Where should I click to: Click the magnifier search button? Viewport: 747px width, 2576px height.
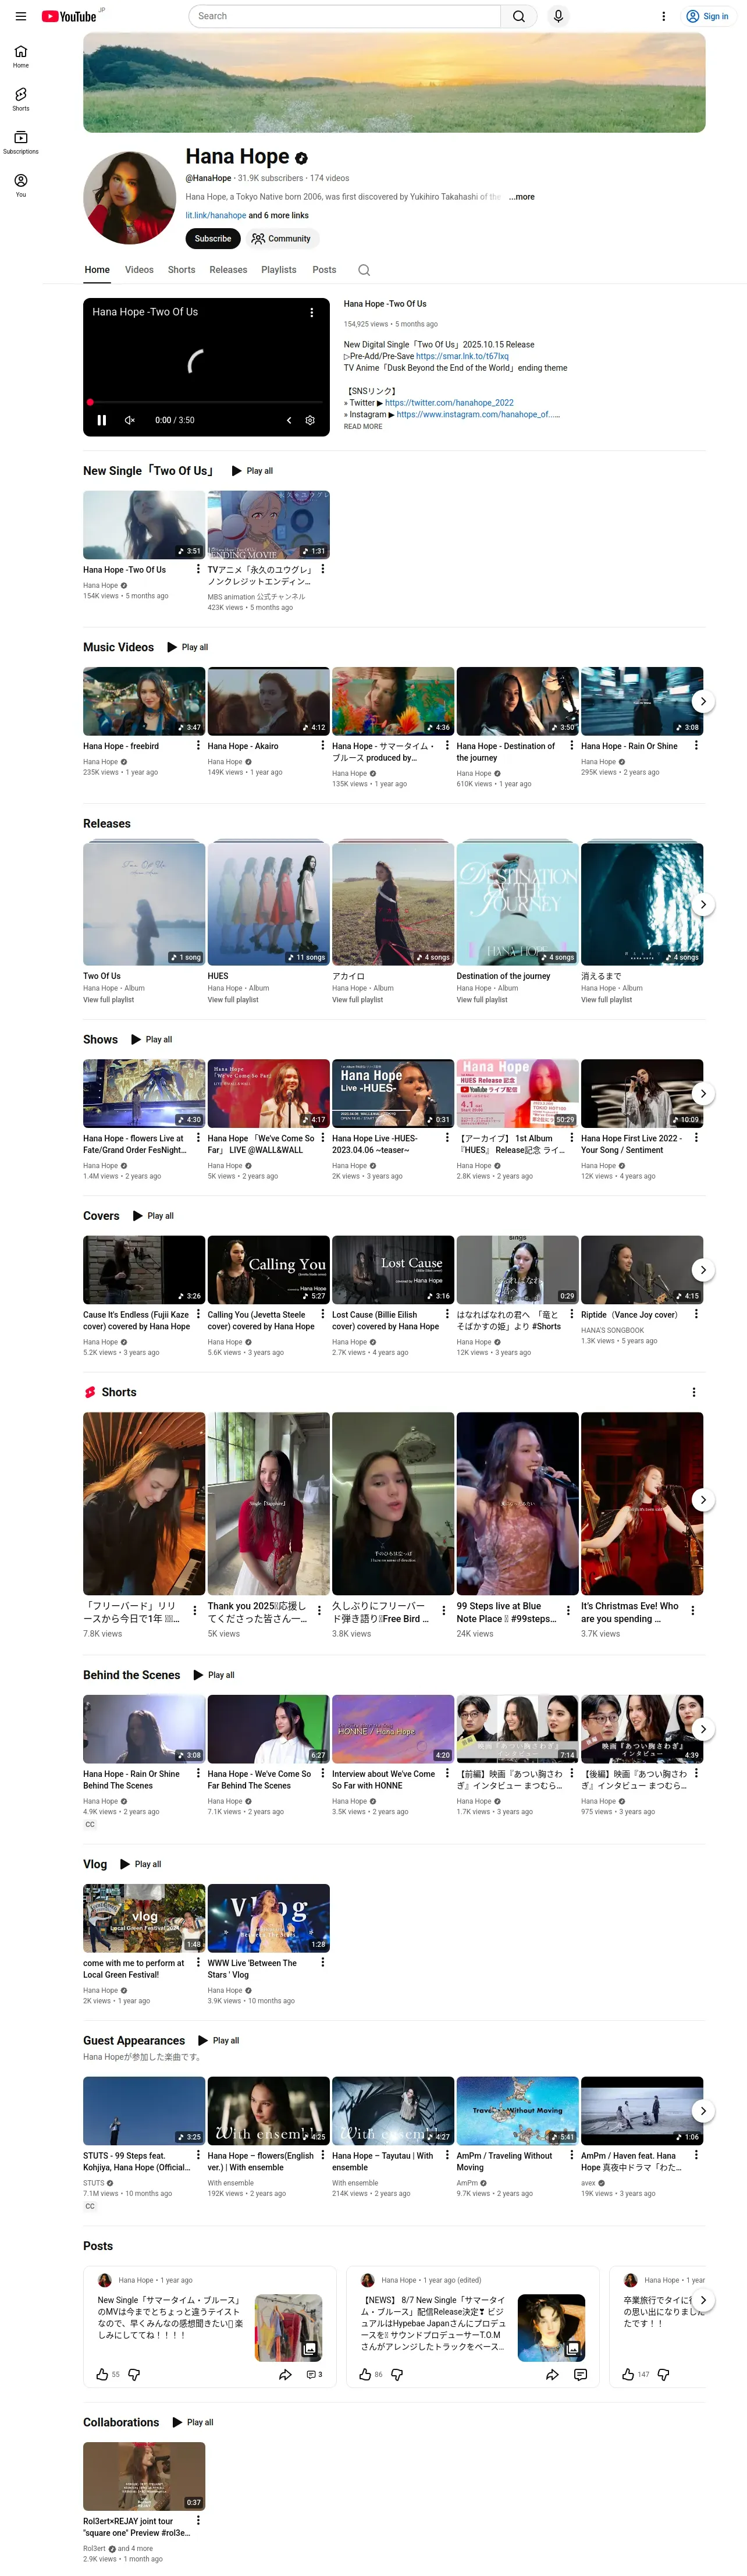click(x=518, y=16)
